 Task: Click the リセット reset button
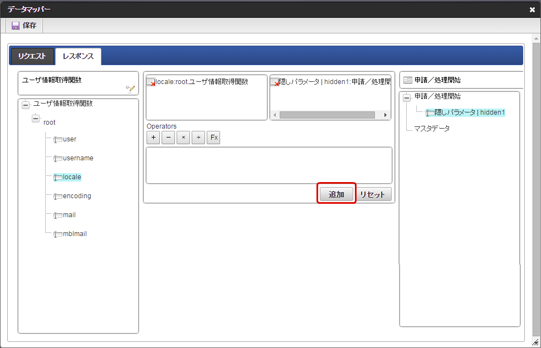[373, 194]
